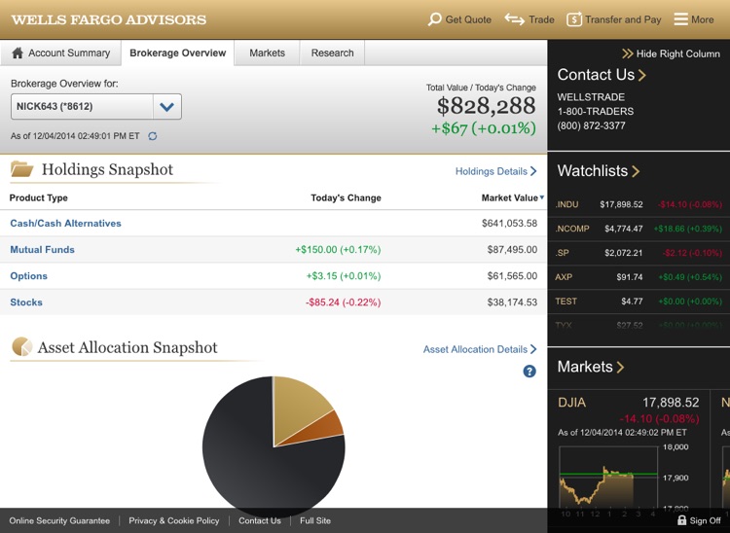Screen dimensions: 730x533
Task: Click the Wells Fargo Advisors logo
Action: pyautogui.click(x=109, y=19)
